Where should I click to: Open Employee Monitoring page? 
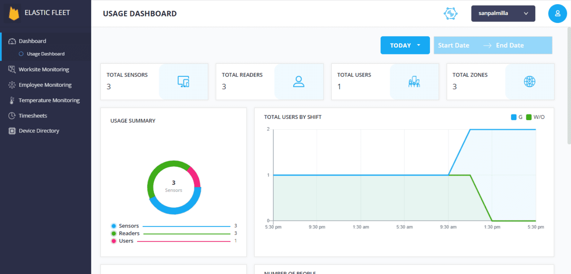click(x=45, y=85)
